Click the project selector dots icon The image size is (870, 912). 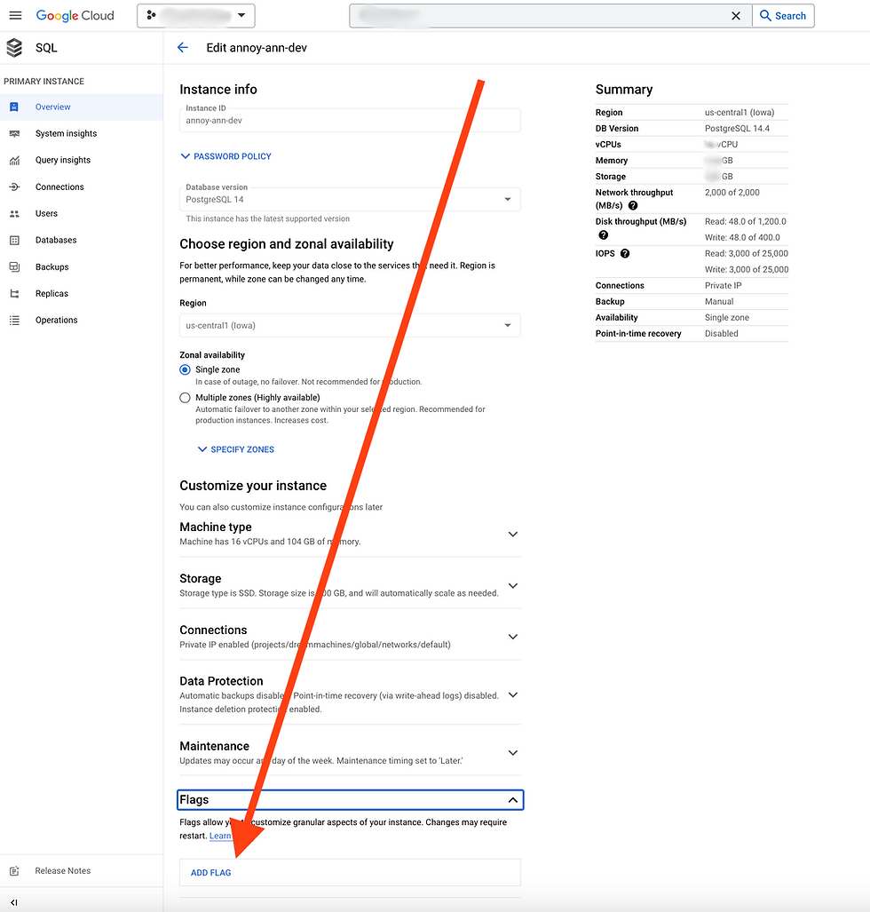tap(151, 15)
